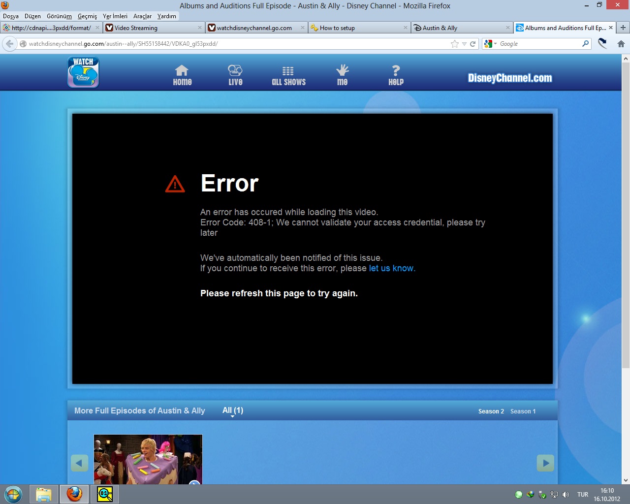Go back with the Firefox back arrow
The height and width of the screenshot is (504, 630).
(10, 44)
